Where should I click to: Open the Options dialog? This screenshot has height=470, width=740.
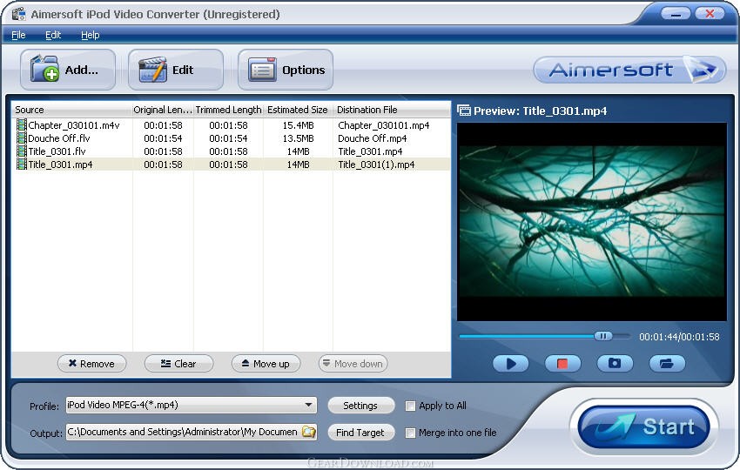[285, 70]
